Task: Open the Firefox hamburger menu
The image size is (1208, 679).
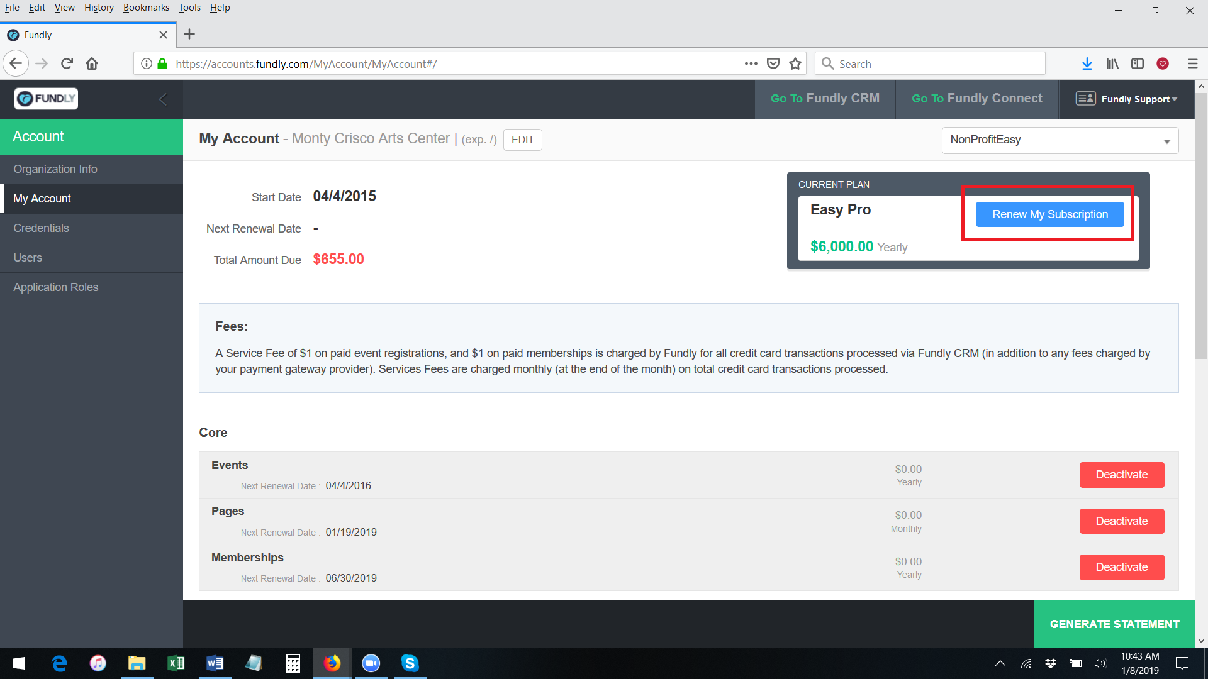Action: click(x=1192, y=63)
